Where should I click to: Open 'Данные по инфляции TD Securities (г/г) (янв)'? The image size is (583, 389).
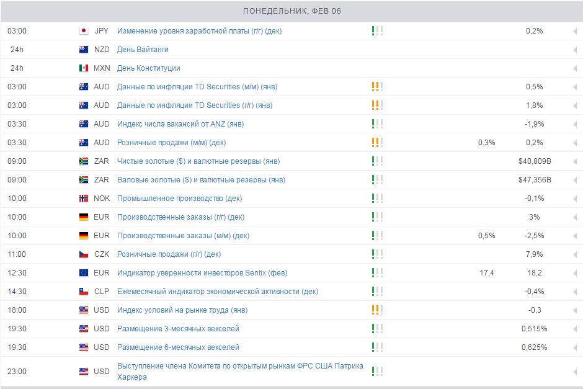(x=195, y=105)
